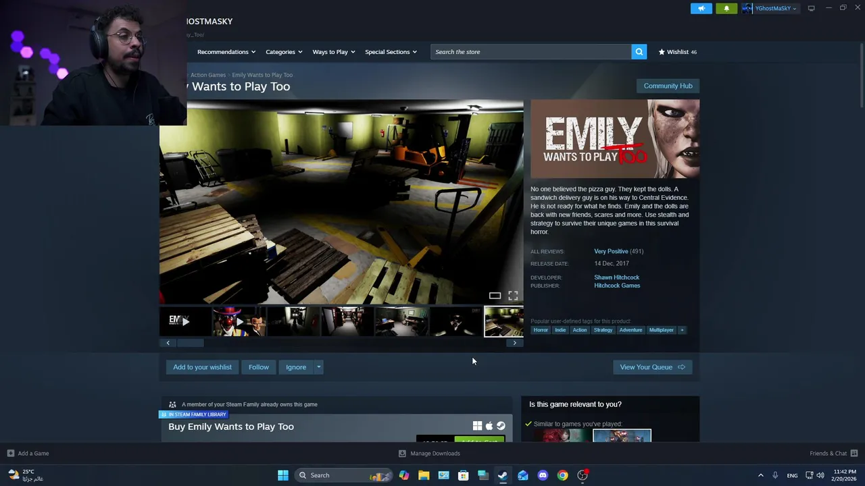The image size is (865, 486).
Task: Open Discord from the taskbar
Action: pyautogui.click(x=543, y=475)
